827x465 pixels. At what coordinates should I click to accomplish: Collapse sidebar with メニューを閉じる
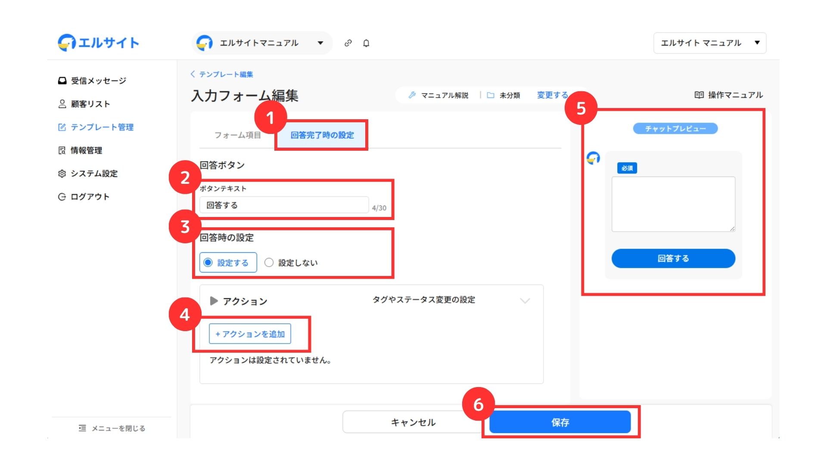coord(112,428)
